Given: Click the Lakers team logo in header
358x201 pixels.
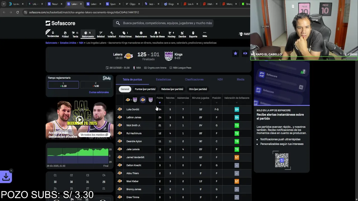Looking at the screenshot, I should pos(128,56).
